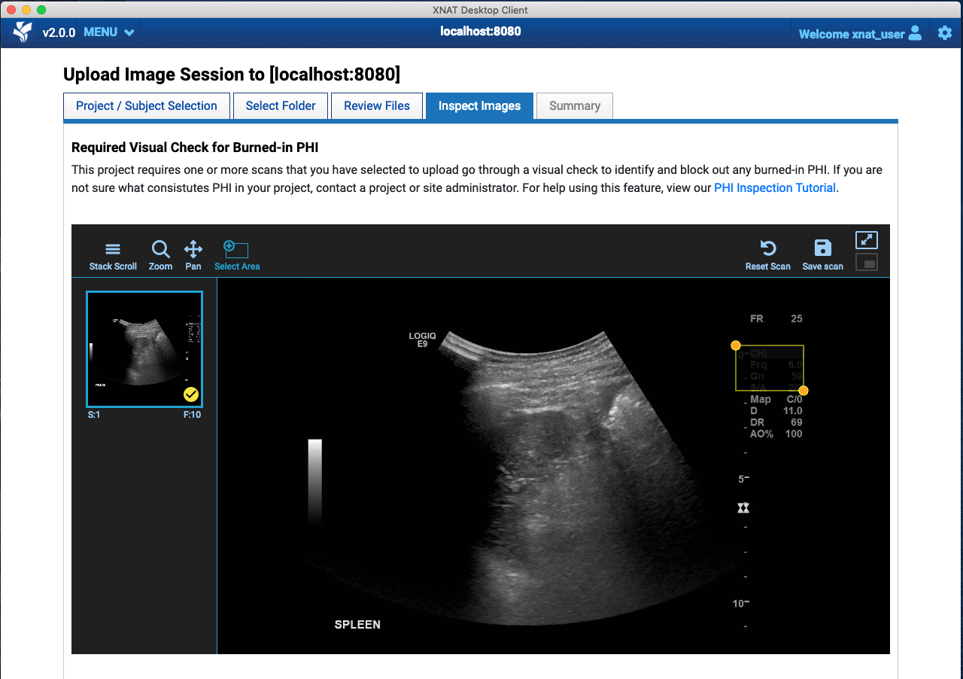Activate the Zoom magnifier tool
Viewport: 963px width, 679px height.
tap(160, 255)
